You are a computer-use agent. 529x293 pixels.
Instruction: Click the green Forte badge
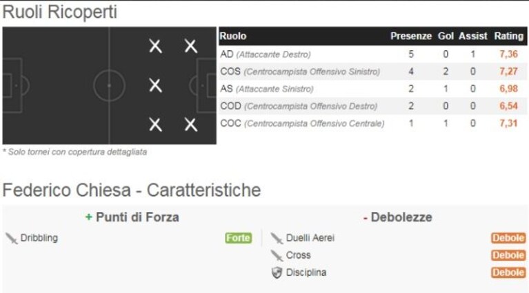coord(239,238)
